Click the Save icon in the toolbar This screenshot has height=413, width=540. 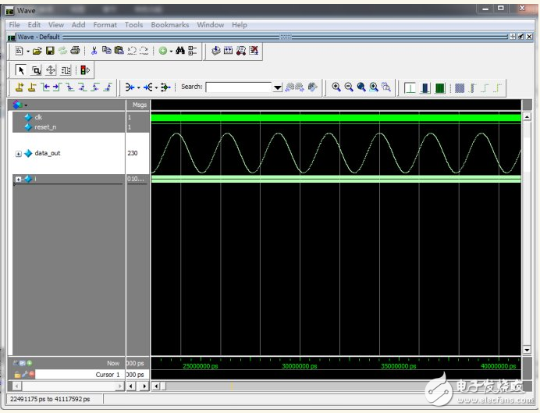click(x=49, y=51)
